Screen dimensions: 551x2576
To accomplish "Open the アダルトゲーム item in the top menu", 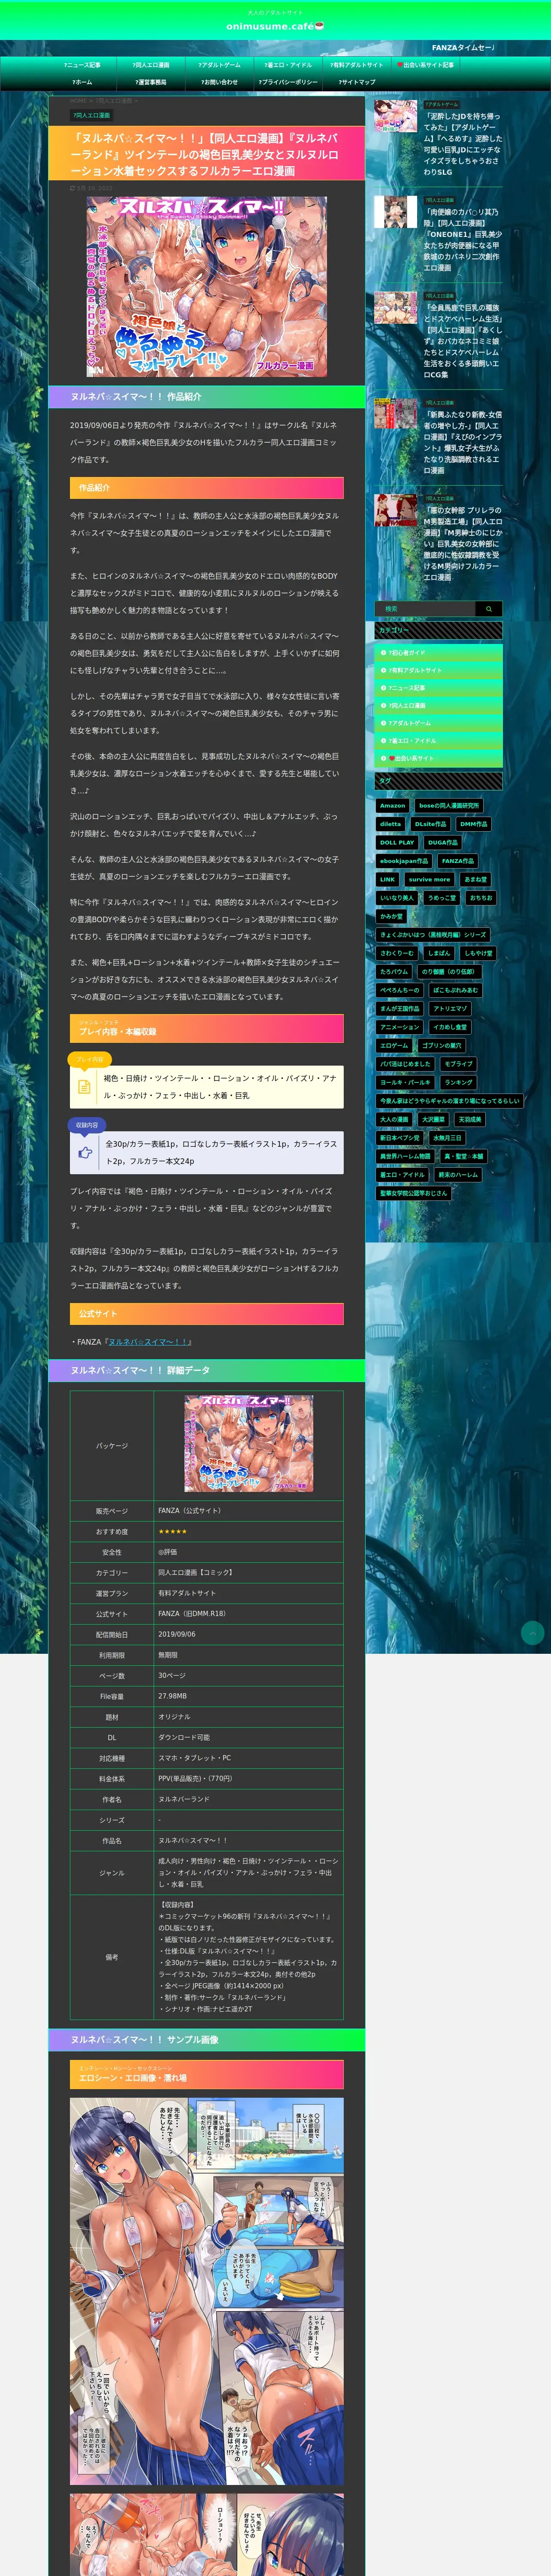I will pos(219,65).
